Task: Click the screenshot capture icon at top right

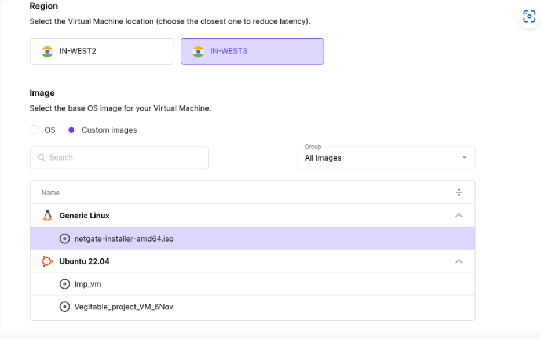Action: point(529,16)
